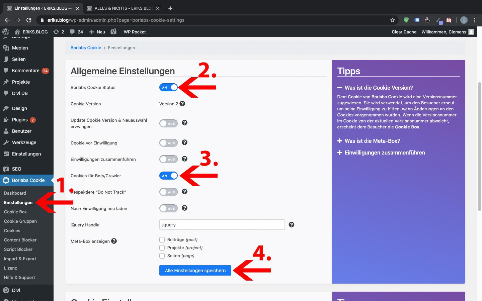This screenshot has width=482, height=301.
Task: Open the Cookie Gruppen submenu link
Action: click(20, 221)
